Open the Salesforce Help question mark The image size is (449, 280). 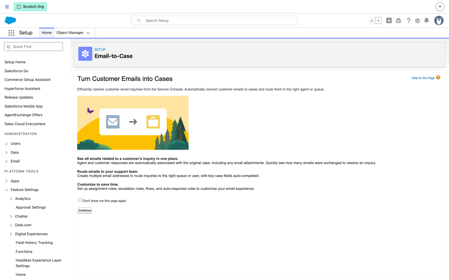pos(408,21)
